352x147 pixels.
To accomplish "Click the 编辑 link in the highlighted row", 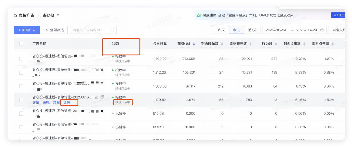I will (x=46, y=103).
